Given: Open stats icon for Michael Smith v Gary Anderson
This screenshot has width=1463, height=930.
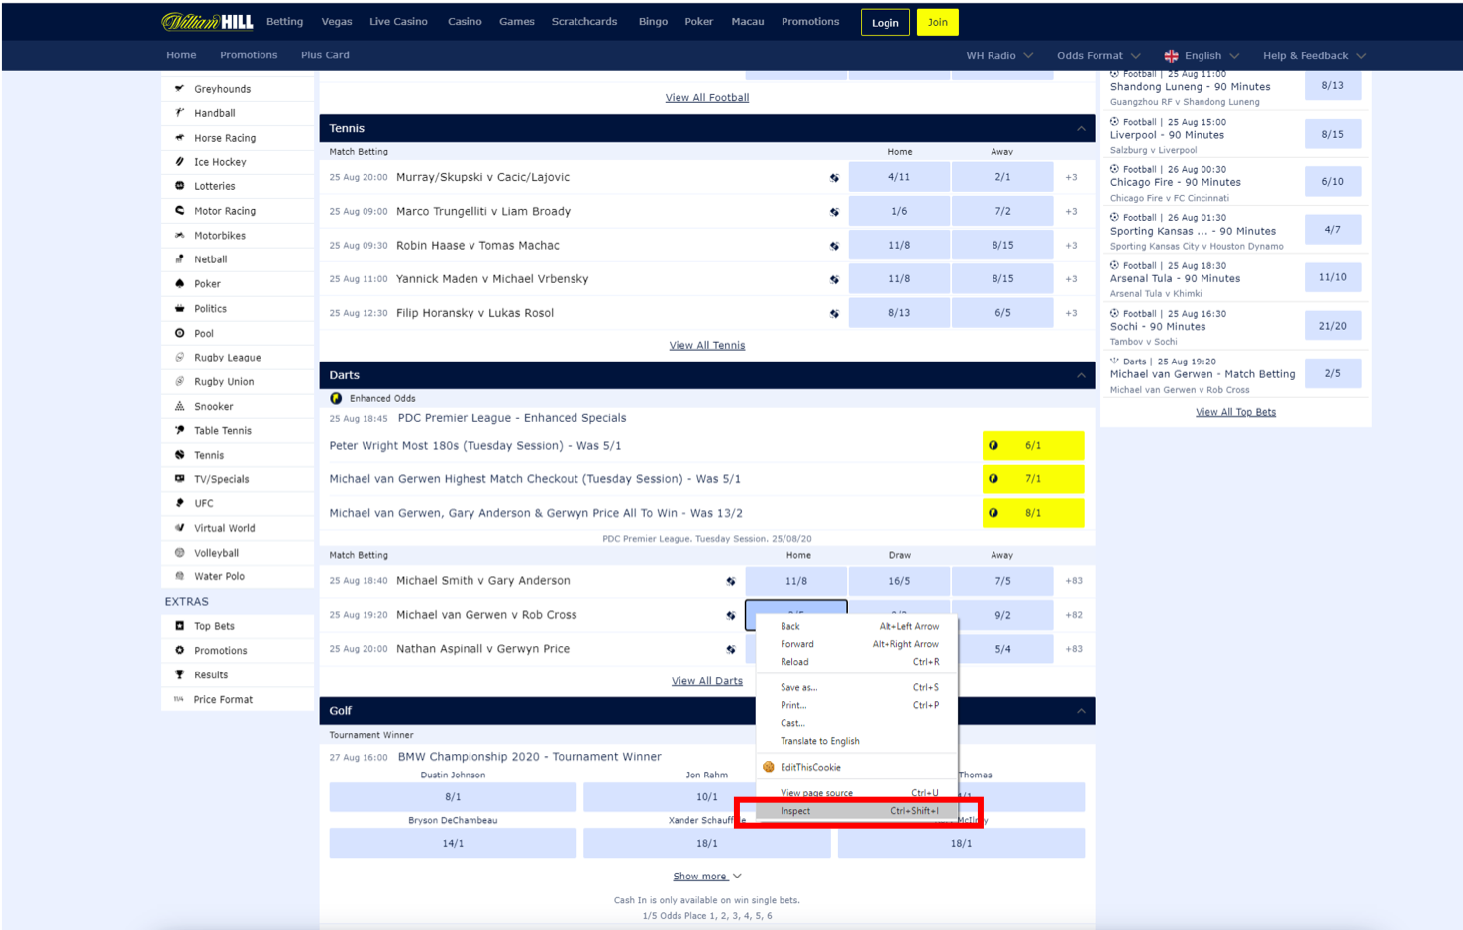Looking at the screenshot, I should coord(731,581).
